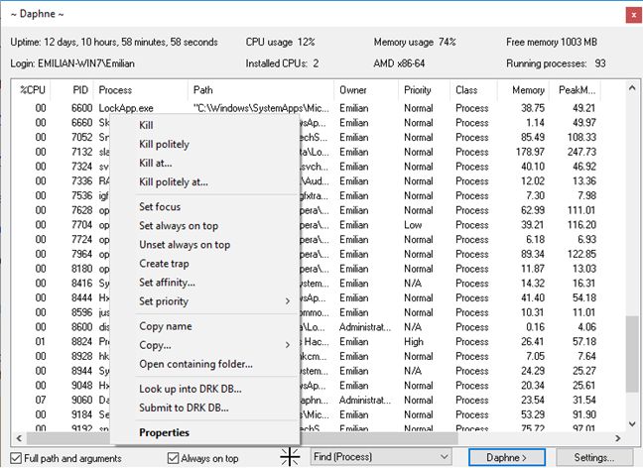Open the Find (Process) dropdown
Viewport: 643px width, 468px height.
coord(380,456)
